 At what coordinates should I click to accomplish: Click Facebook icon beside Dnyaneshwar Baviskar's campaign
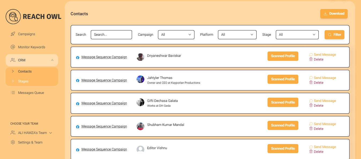point(78,57)
